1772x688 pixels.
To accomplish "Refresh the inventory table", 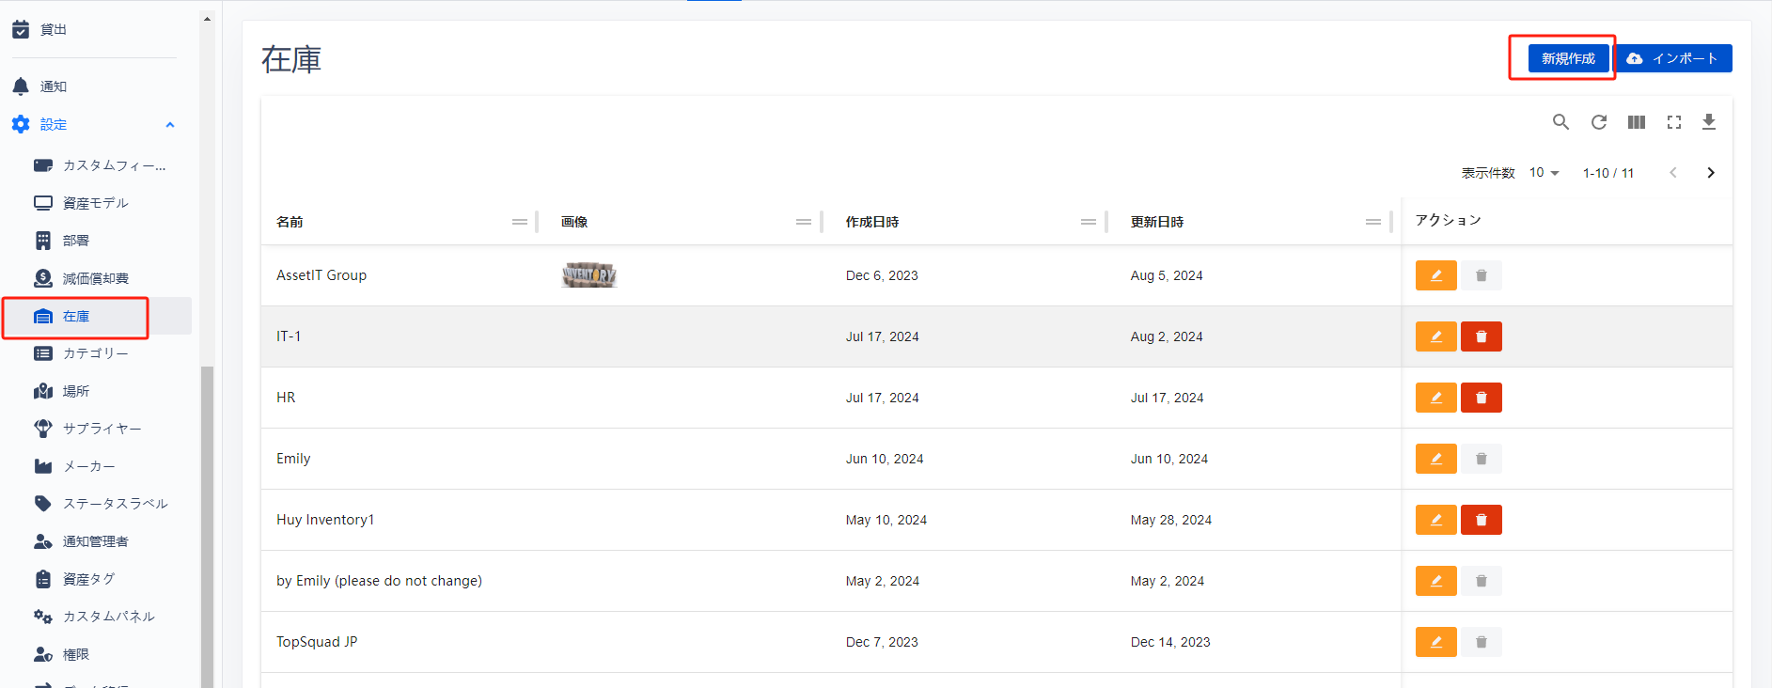I will [x=1598, y=122].
